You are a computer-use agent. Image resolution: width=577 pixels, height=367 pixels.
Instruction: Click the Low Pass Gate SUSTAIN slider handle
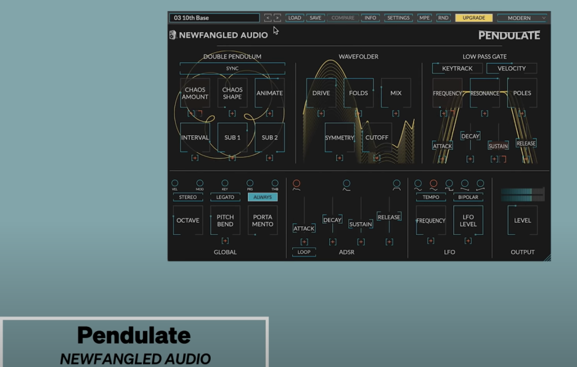498,146
